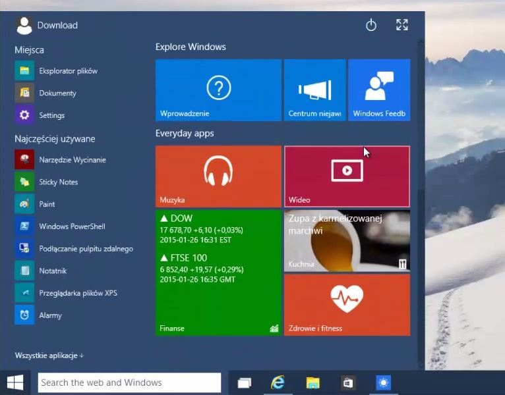Click the Sticky Notes label
The height and width of the screenshot is (395, 505).
tap(59, 182)
